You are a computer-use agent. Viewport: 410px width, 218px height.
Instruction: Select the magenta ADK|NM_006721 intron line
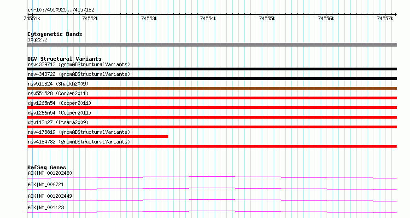pyautogui.click(x=212, y=189)
